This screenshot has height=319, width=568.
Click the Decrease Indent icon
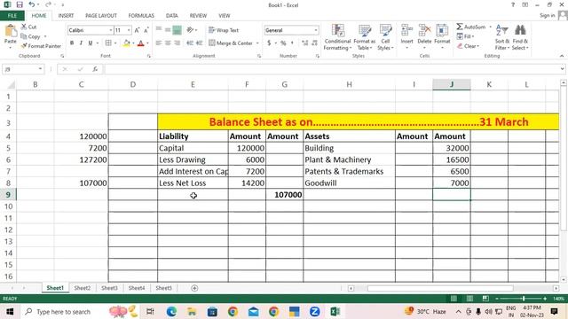coord(190,43)
